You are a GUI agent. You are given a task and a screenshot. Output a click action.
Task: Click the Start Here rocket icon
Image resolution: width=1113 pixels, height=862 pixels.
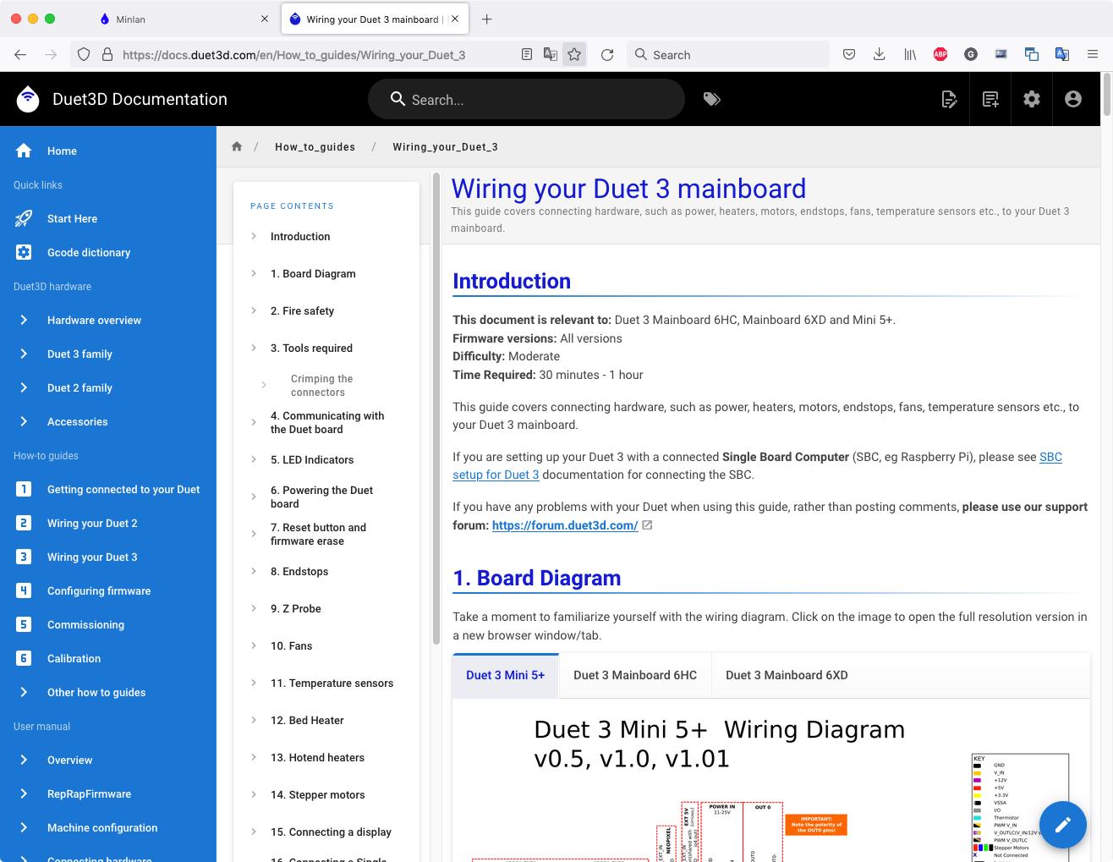[24, 218]
